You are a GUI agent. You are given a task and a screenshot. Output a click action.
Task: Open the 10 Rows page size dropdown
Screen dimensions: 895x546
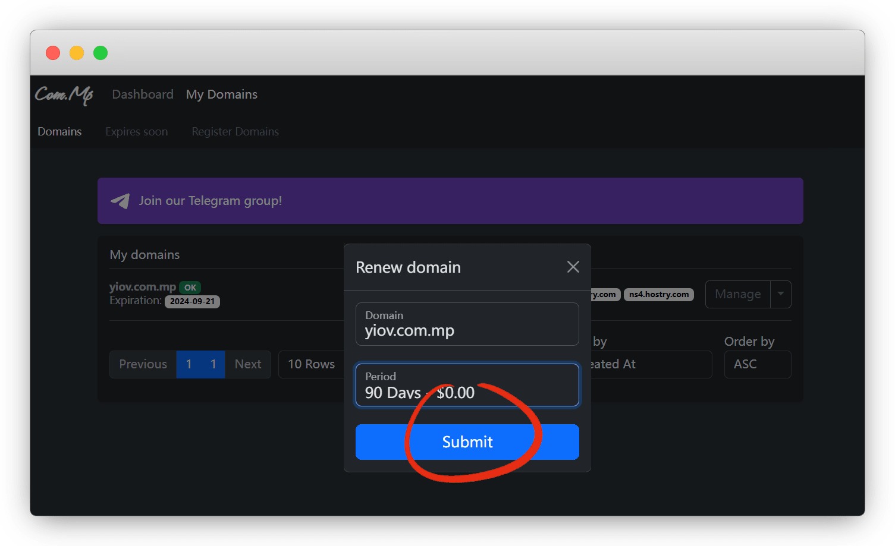tap(311, 364)
